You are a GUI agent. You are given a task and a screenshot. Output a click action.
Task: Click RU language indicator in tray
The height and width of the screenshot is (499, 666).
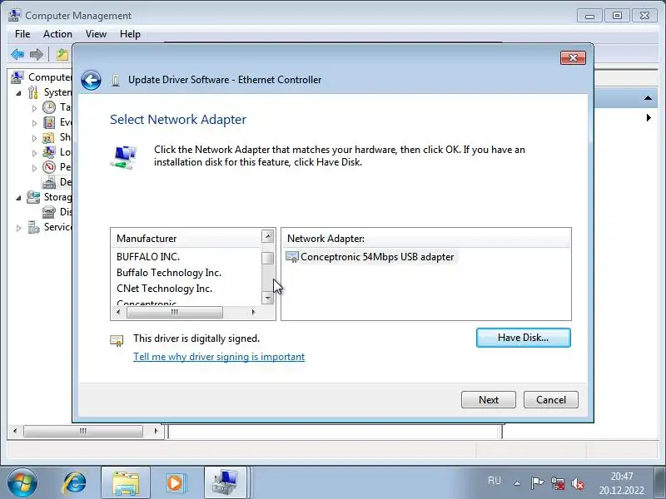click(x=495, y=481)
